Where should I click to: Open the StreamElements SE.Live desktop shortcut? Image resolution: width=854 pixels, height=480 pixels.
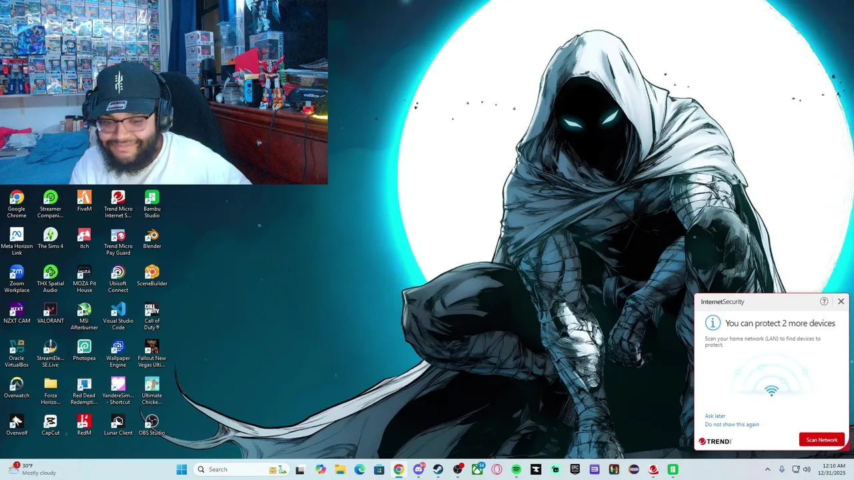tap(50, 353)
